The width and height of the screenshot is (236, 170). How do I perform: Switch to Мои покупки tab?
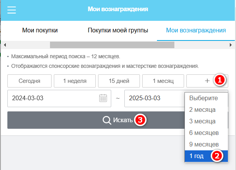40,30
